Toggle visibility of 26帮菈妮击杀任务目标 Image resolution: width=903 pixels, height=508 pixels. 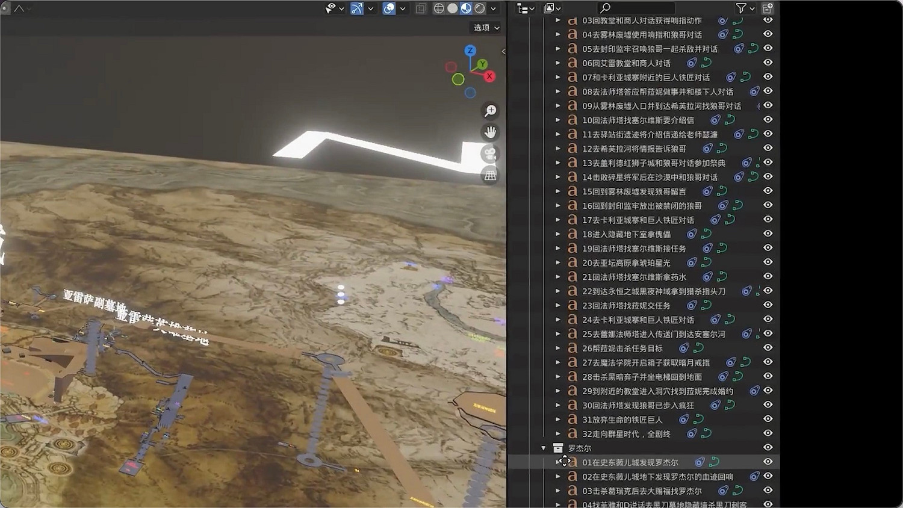(768, 347)
